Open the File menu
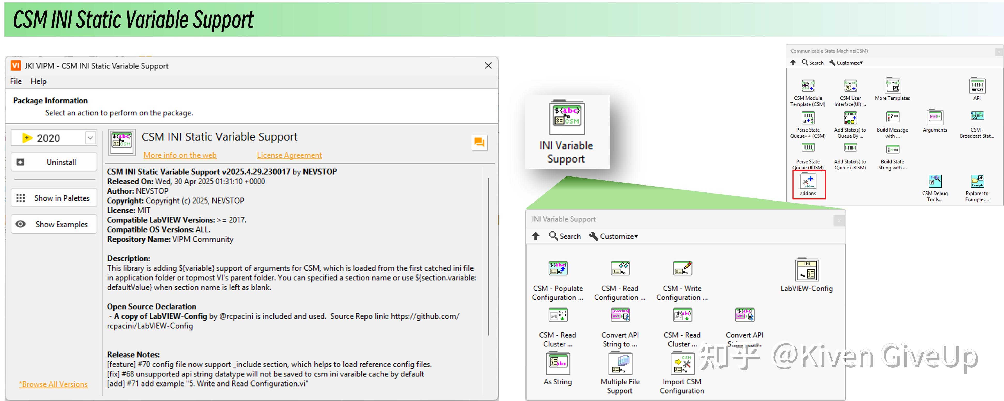 tap(16, 81)
